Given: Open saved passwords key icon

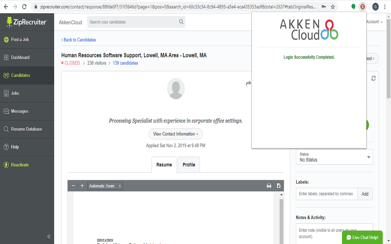Looking at the screenshot, I should [x=323, y=7].
